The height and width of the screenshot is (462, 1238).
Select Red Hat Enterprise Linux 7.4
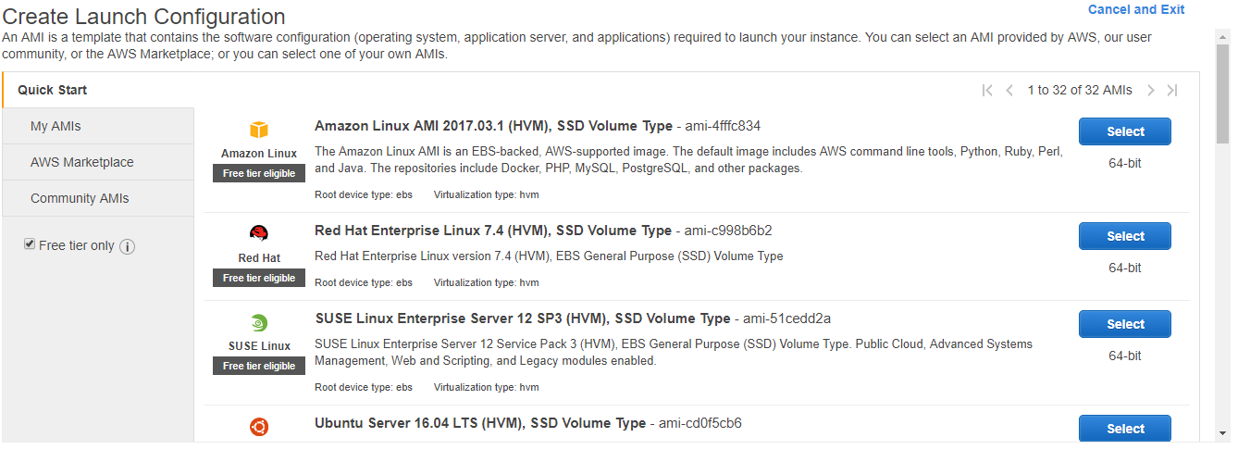(1125, 236)
